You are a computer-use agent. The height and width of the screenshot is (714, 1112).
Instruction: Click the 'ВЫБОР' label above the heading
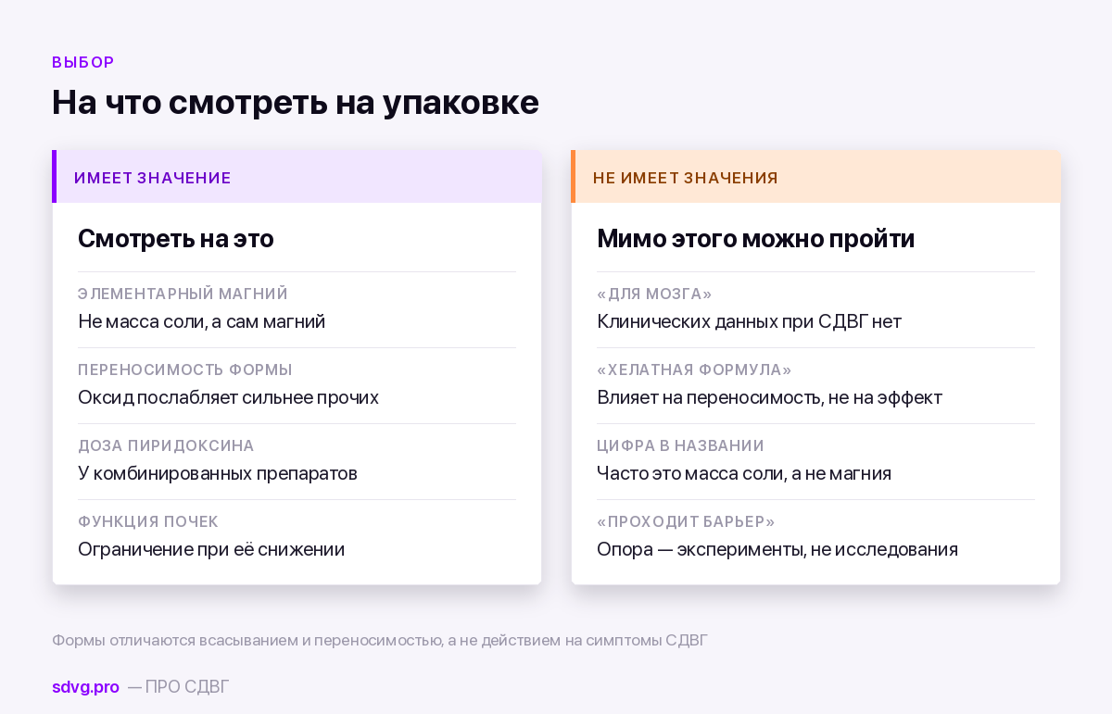pyautogui.click(x=83, y=62)
